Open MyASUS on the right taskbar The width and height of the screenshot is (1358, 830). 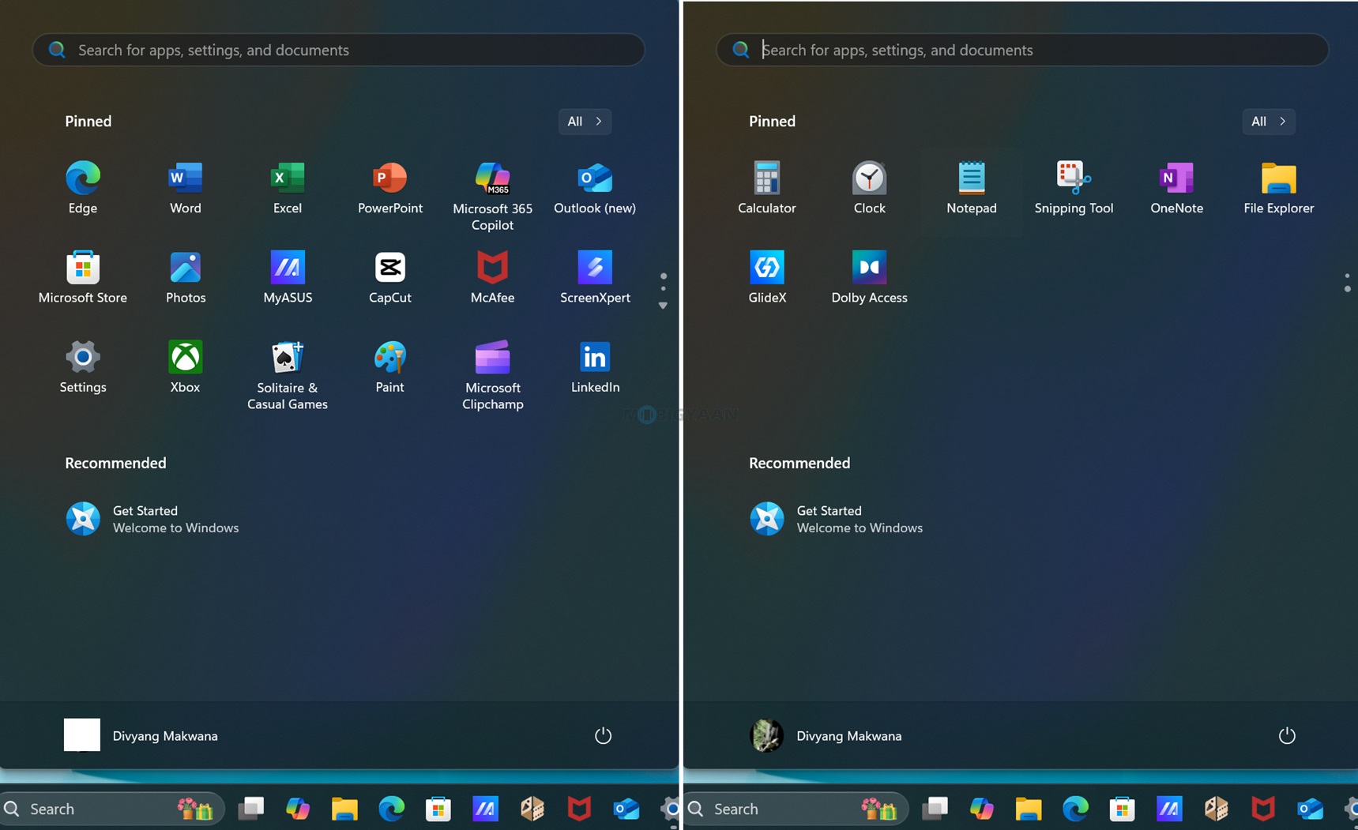click(x=1169, y=809)
